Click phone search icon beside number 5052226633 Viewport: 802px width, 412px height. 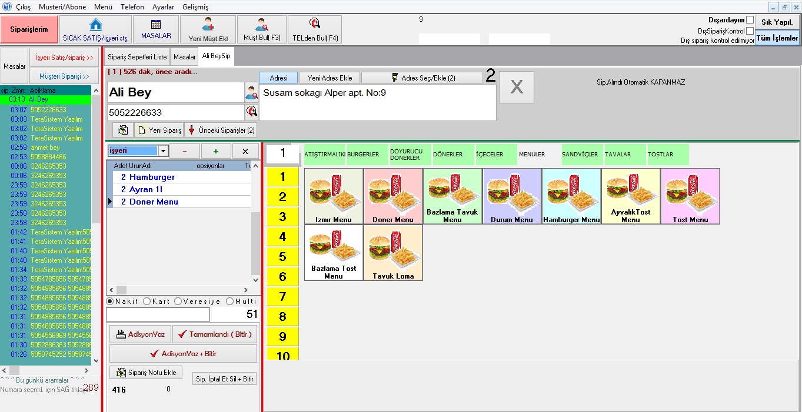(252, 112)
